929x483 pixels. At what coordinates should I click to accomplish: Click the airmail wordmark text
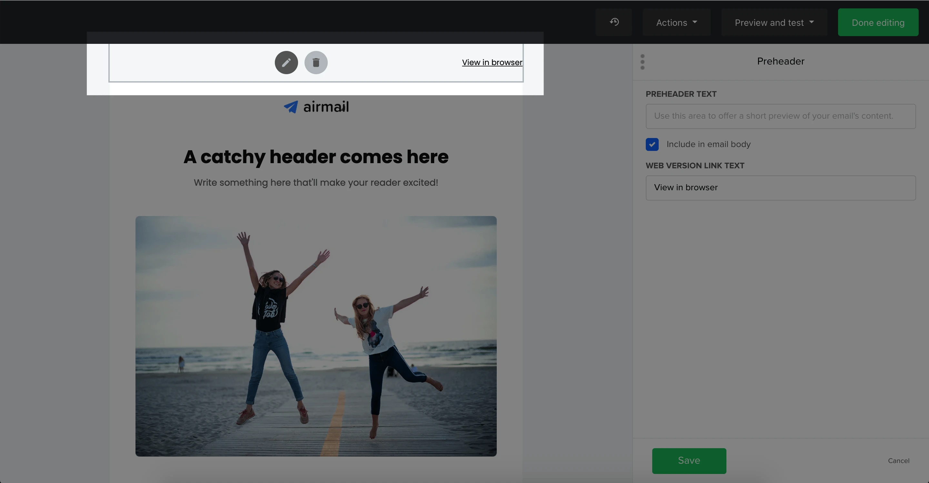pos(326,107)
